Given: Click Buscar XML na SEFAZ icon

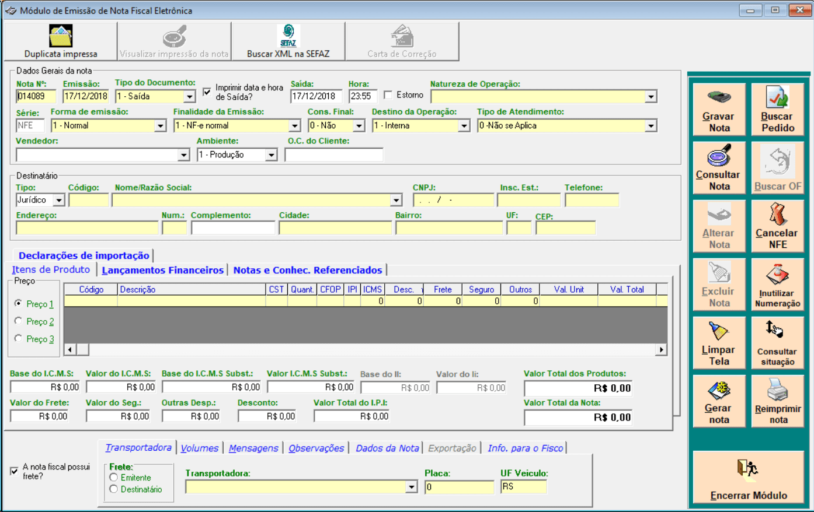Looking at the screenshot, I should (x=288, y=36).
